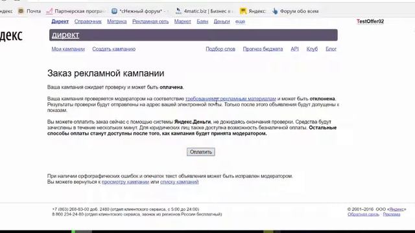Viewport: 415px width, 233px height.
Task: Open the Партнерская программа bookmark
Action: [77, 11]
